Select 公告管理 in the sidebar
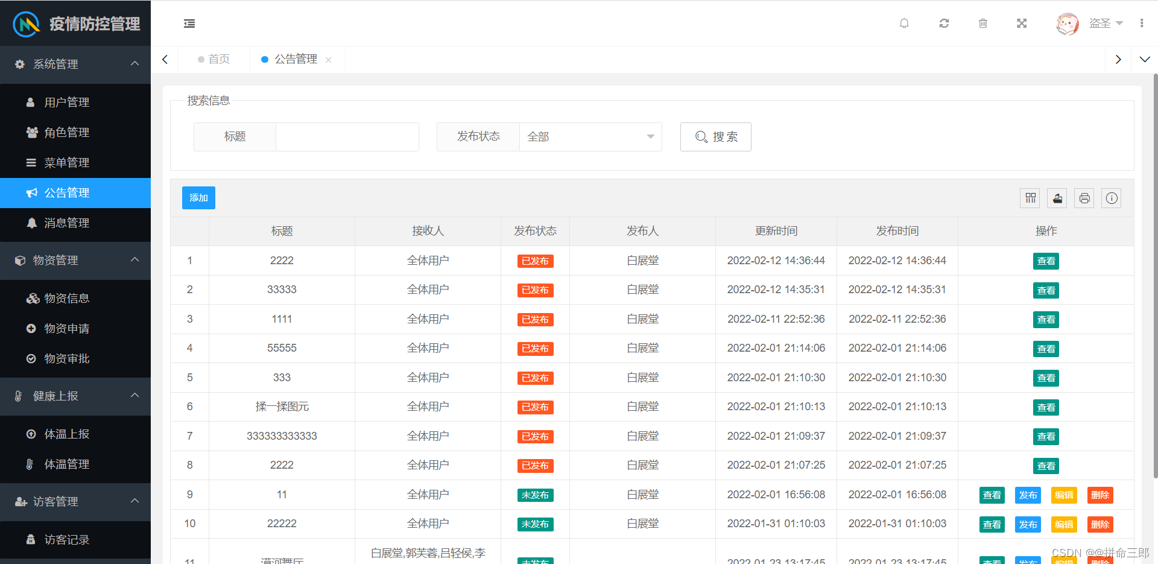The image size is (1158, 564). [75, 193]
